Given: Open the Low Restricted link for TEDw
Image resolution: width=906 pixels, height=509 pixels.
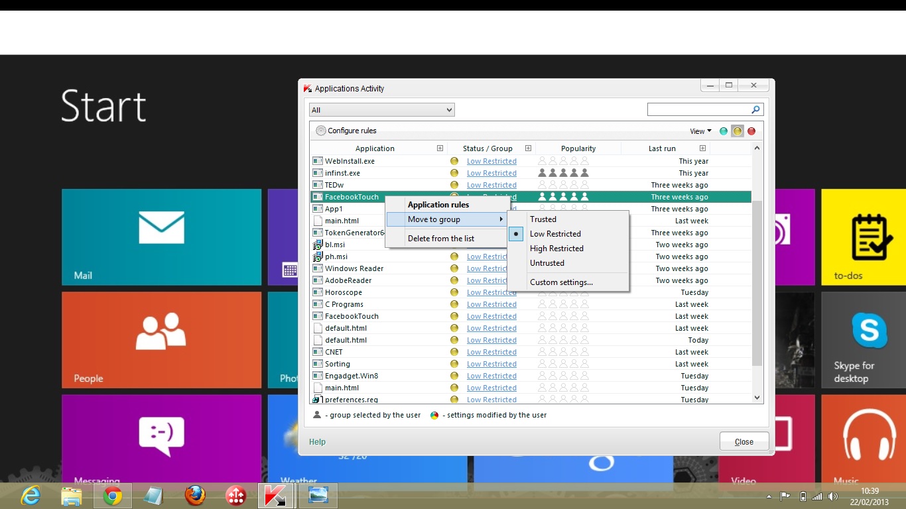Looking at the screenshot, I should click(492, 185).
